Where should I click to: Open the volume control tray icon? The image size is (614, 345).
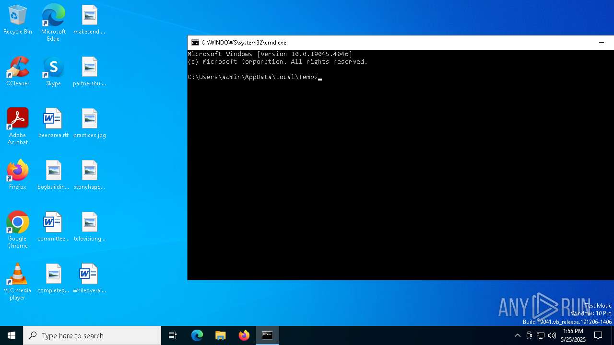(x=552, y=335)
